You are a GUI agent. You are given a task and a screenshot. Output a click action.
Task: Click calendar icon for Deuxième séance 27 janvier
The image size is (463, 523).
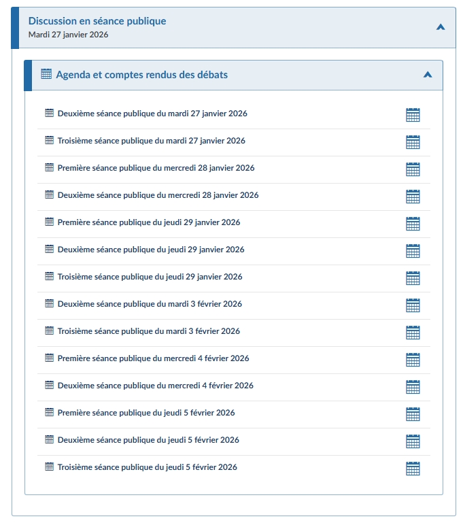tap(413, 115)
